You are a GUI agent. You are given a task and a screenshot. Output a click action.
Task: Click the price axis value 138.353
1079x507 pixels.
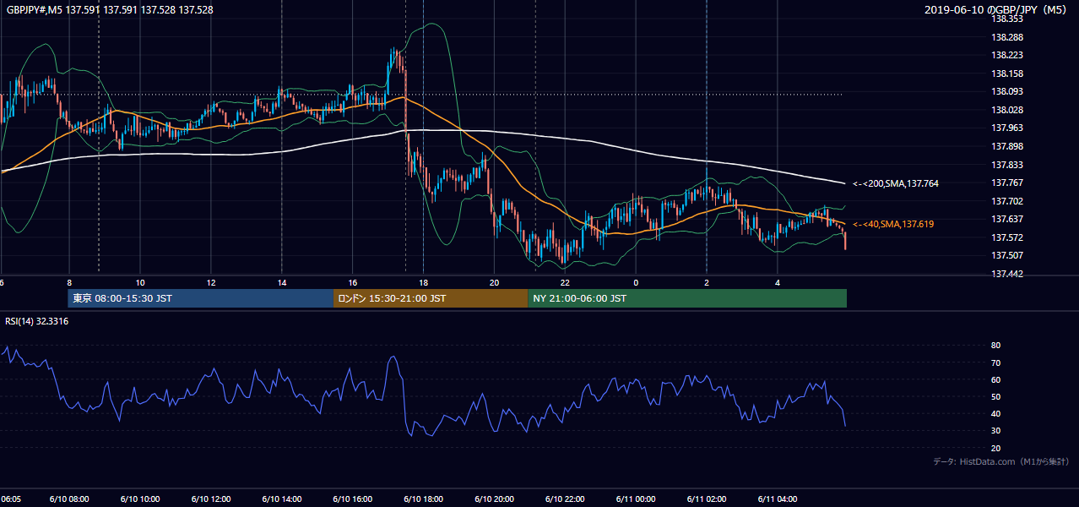click(1007, 19)
